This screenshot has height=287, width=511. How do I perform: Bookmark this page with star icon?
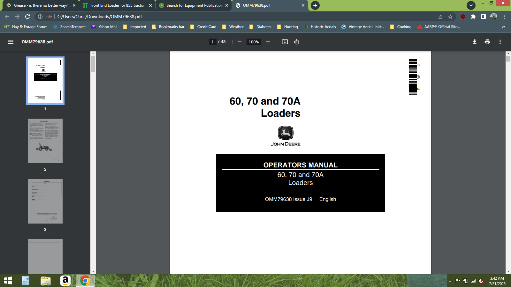450,17
